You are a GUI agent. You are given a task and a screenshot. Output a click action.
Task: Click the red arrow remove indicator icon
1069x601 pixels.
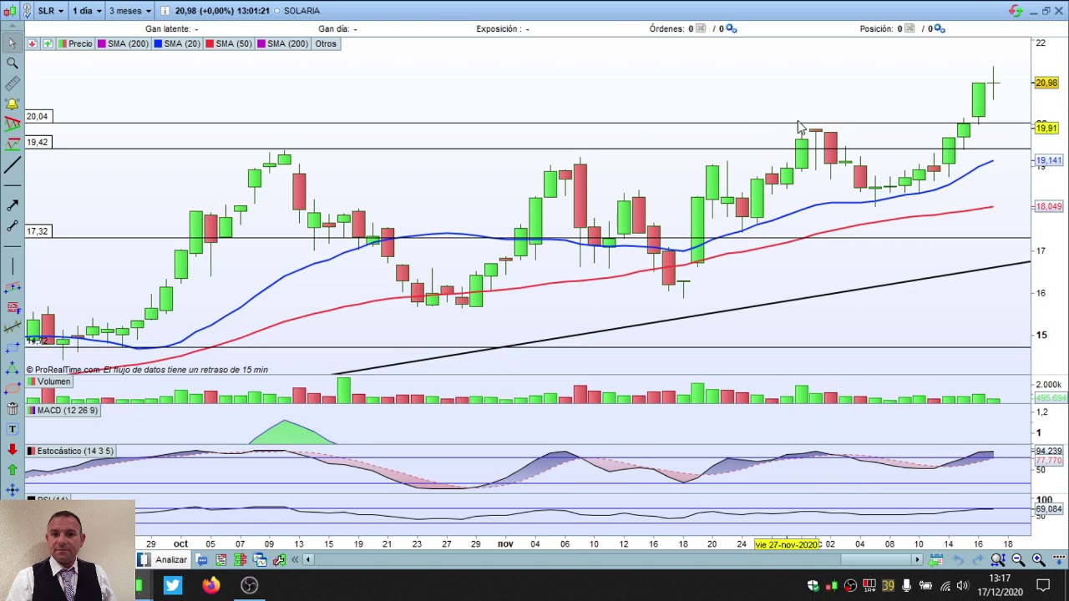point(33,43)
